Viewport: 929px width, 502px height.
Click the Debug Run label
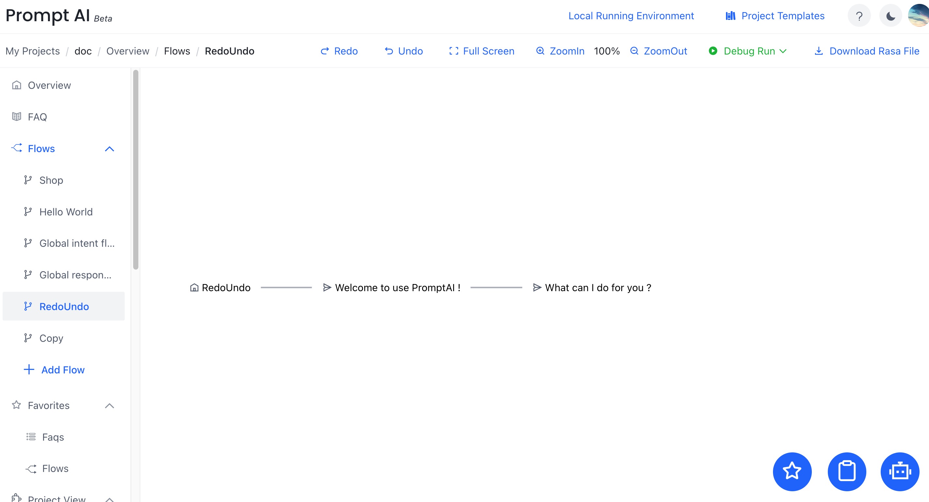(749, 51)
